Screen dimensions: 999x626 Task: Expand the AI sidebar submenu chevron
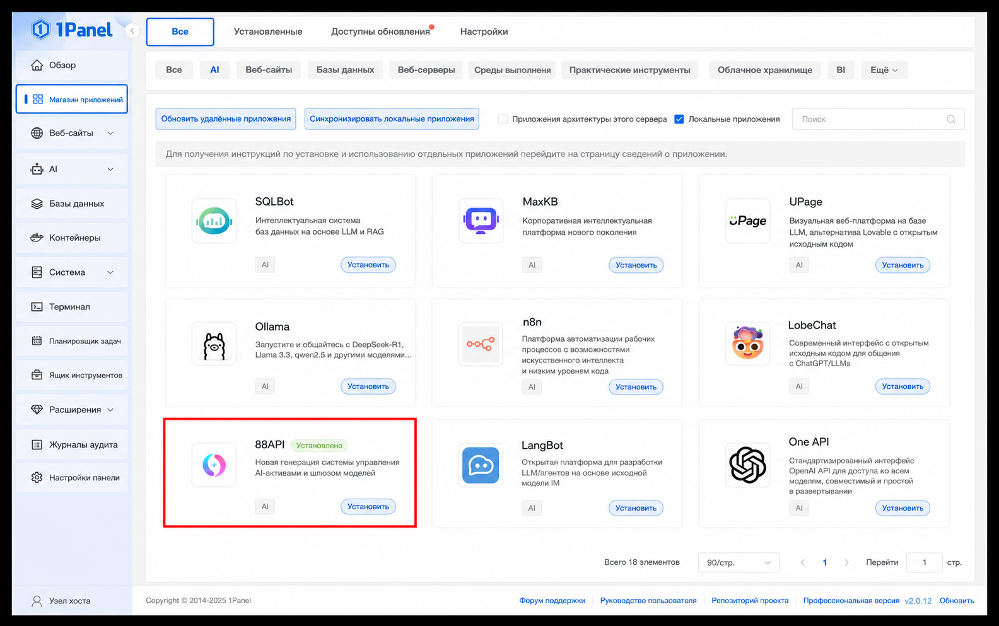coord(110,169)
